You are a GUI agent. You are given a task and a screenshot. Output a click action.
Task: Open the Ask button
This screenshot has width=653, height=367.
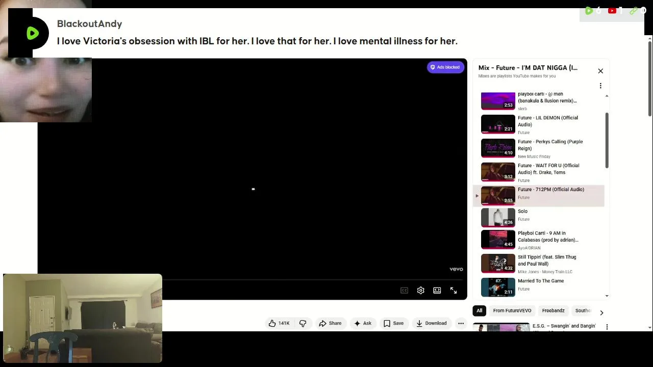pos(363,323)
